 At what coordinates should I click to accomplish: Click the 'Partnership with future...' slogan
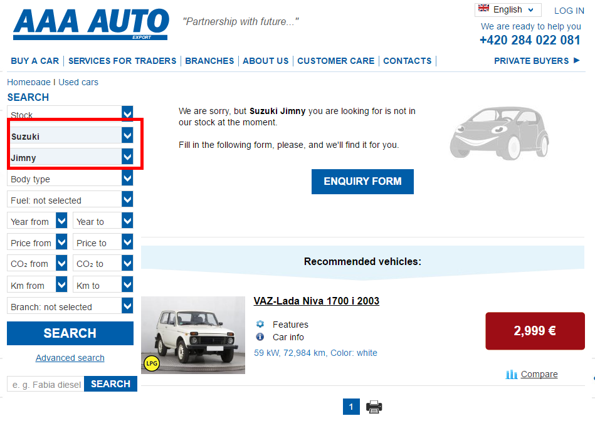241,22
